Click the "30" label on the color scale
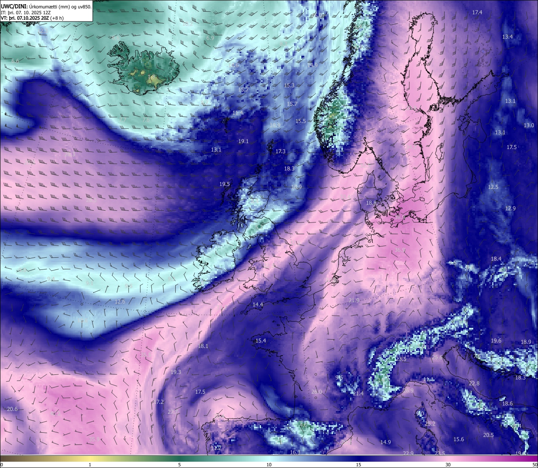The image size is (538, 468). pyautogui.click(x=448, y=465)
